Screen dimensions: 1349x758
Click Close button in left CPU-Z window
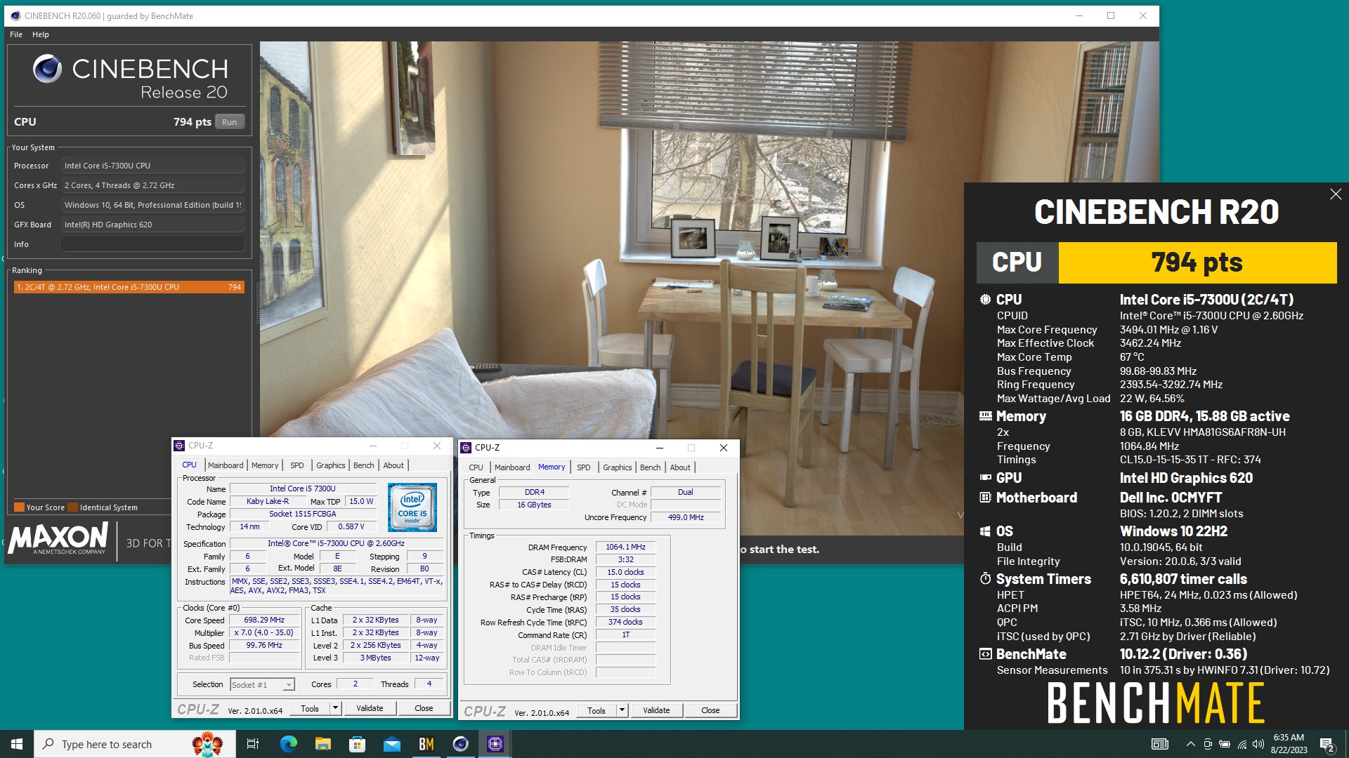pyautogui.click(x=424, y=708)
